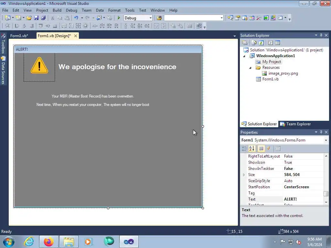Open the File Explorer taskbar icon
The image size is (331, 248).
tap(69, 242)
